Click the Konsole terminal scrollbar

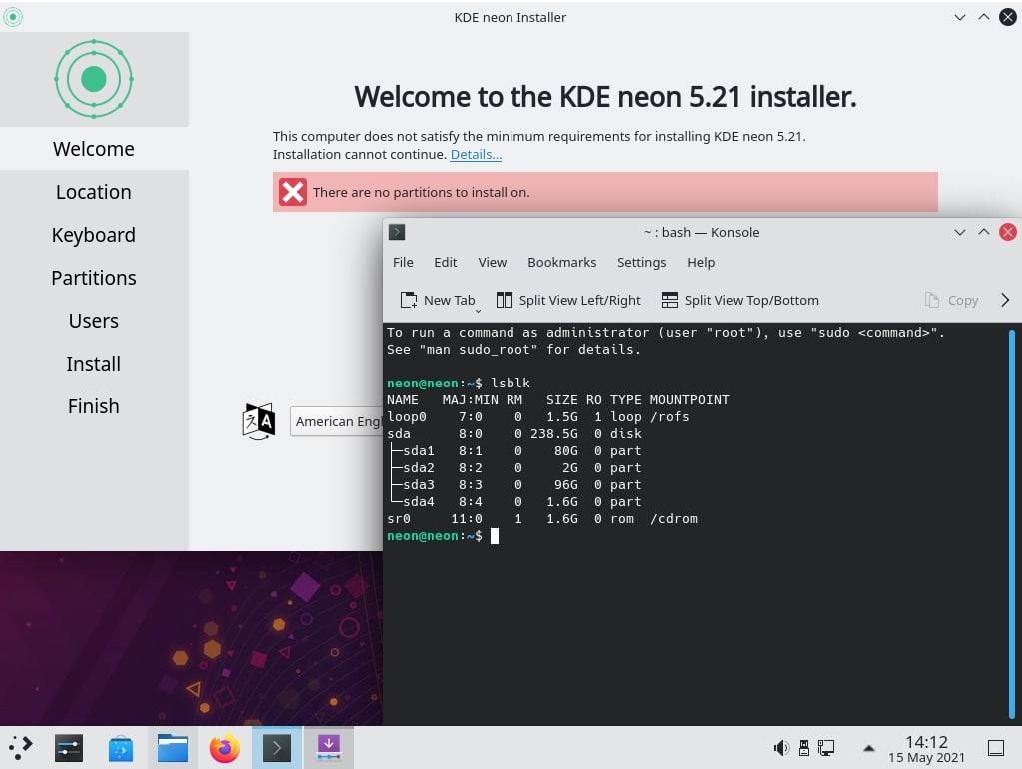(1012, 523)
